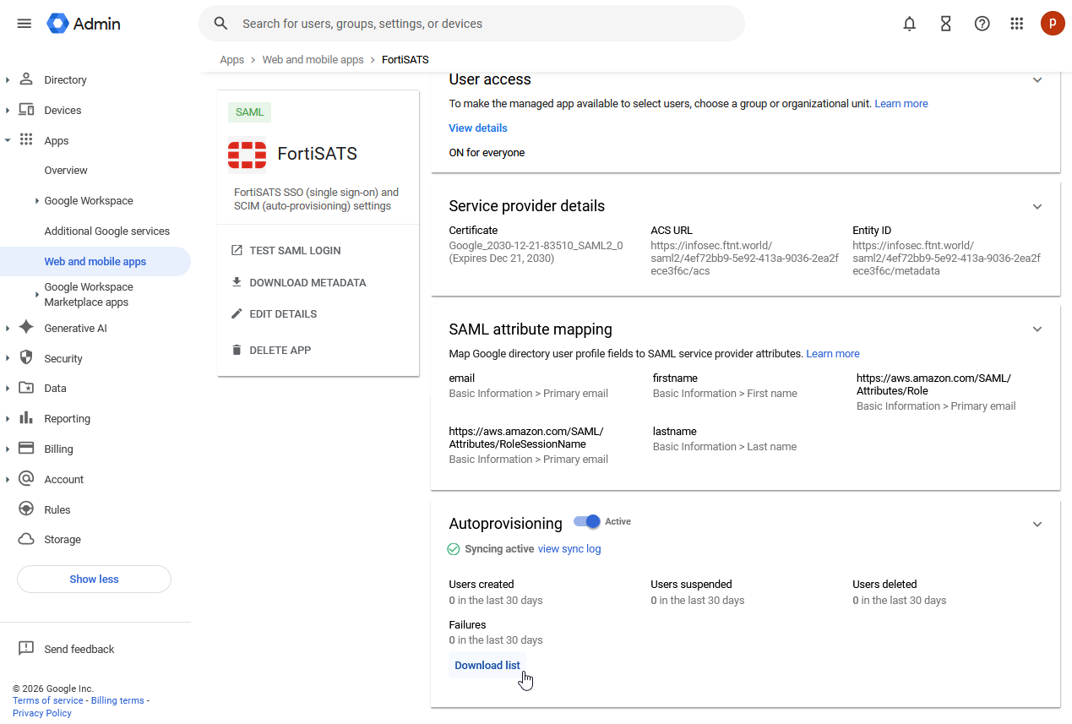1072x724 pixels.
Task: Click the Billing card icon
Action: (26, 449)
